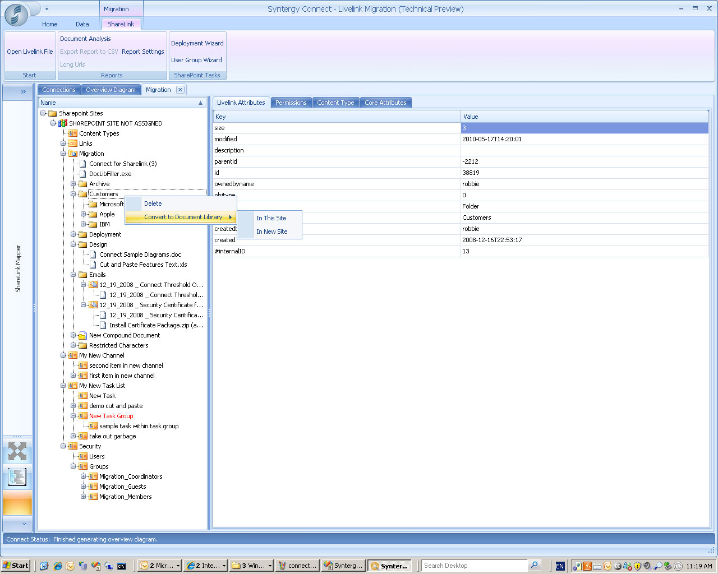This screenshot has height=574, width=718.
Task: Collapse the Design folder
Action: (x=73, y=244)
